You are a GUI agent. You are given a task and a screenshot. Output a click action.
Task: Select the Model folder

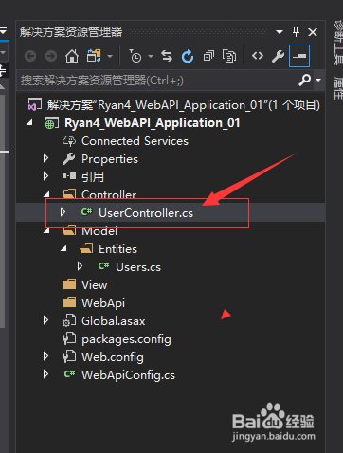click(x=99, y=231)
